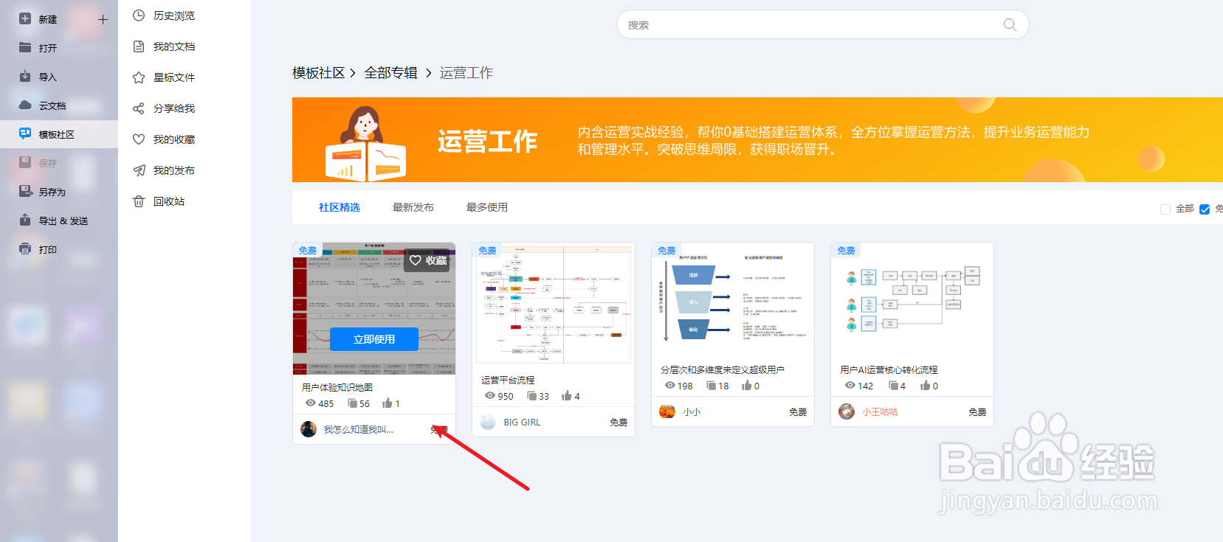Switch to 最多使用 tab
Image resolution: width=1223 pixels, height=542 pixels.
487,207
